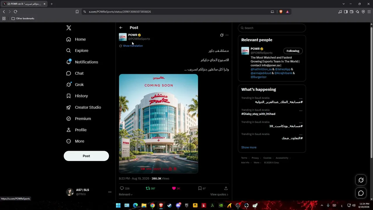Click the browser back arrow

pyautogui.click(x=4, y=12)
